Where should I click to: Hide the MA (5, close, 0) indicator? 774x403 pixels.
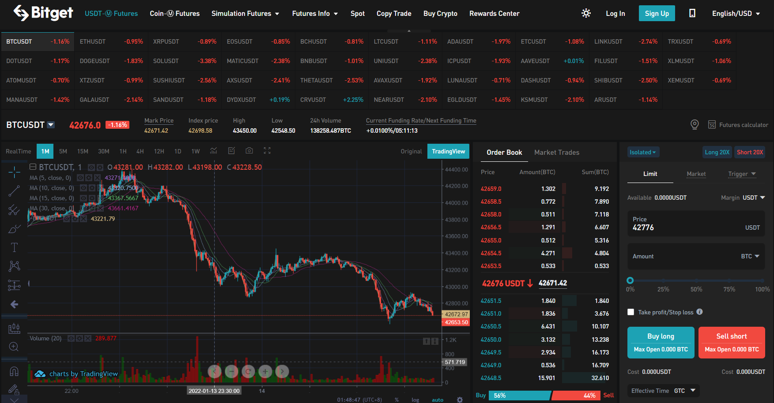80,178
